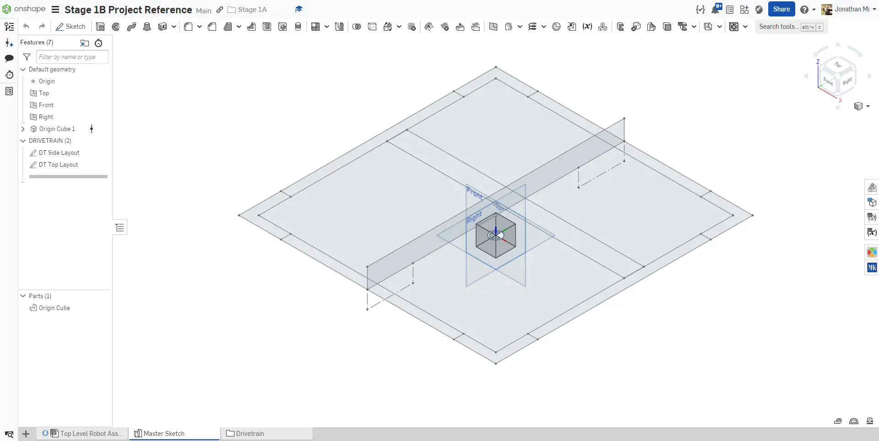The width and height of the screenshot is (879, 441).
Task: Click the Sketch button
Action: (x=71, y=27)
